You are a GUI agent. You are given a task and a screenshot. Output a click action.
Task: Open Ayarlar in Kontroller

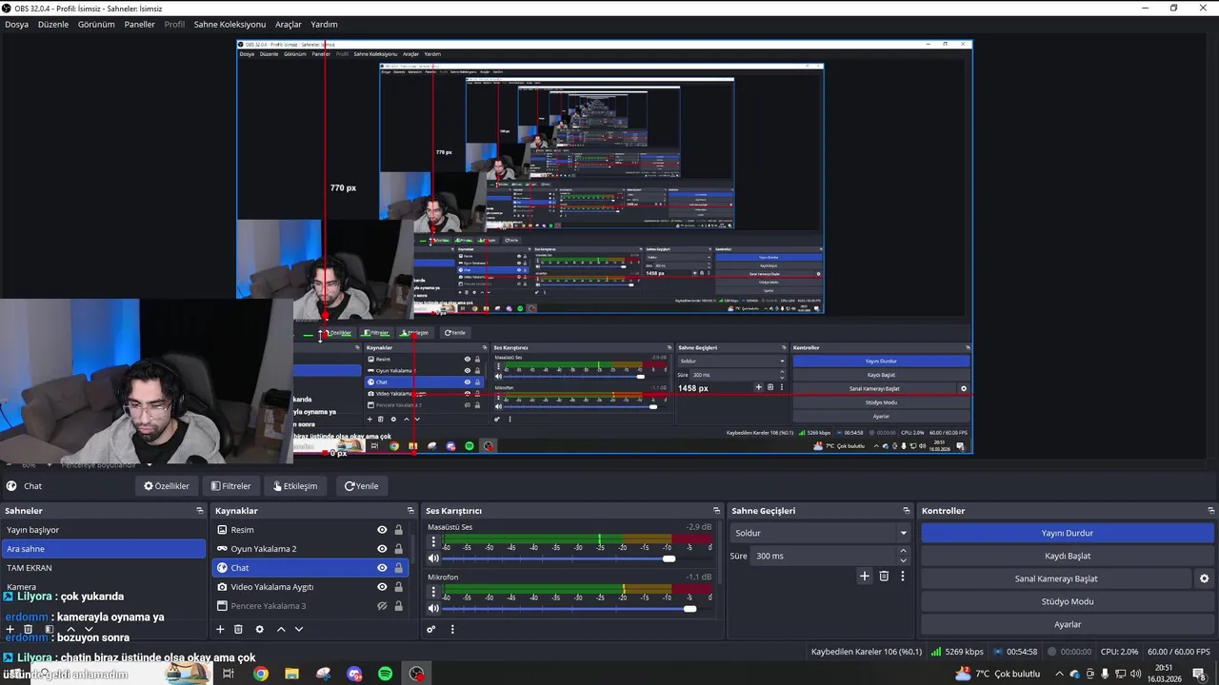pos(1067,624)
